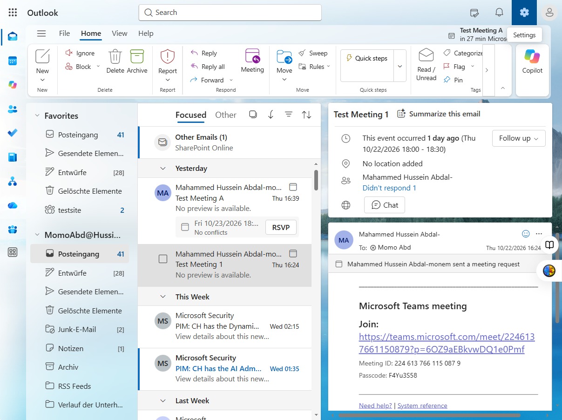Open Calendar from the left app rail

coord(13,61)
